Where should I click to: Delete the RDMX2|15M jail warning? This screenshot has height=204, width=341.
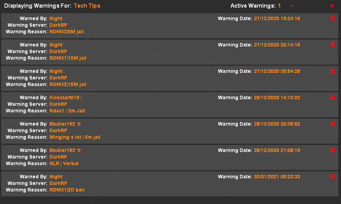click(x=332, y=71)
